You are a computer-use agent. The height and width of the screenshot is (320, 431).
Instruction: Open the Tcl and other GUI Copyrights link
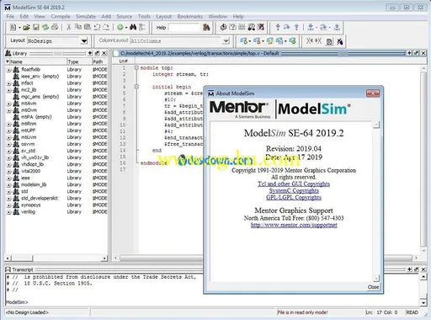click(294, 184)
